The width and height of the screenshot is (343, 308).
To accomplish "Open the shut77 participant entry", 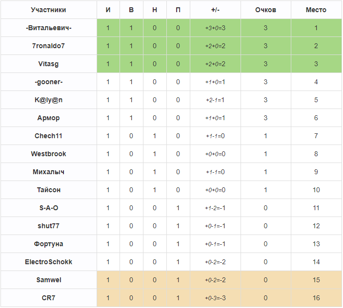I will 48,226.
